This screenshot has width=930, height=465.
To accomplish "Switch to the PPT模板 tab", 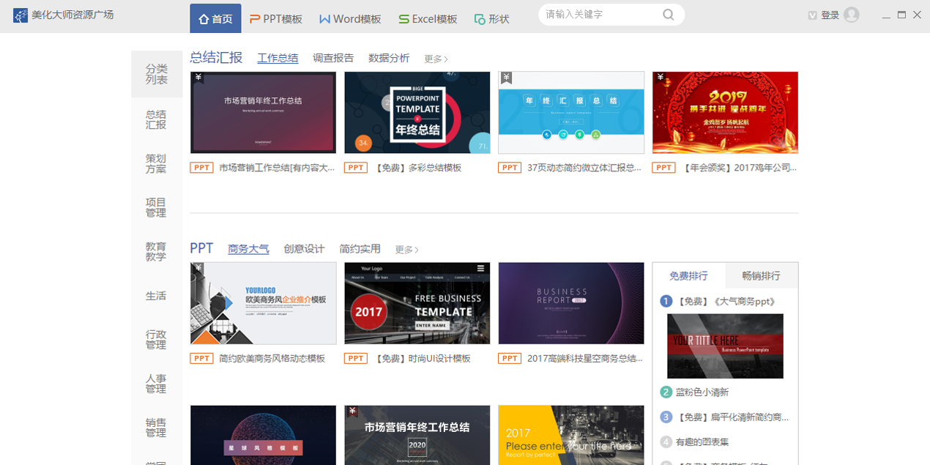I will point(276,19).
